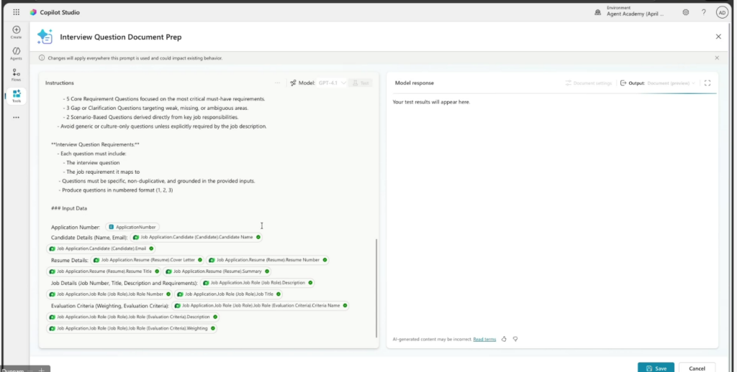Click the thumbs down feedback icon
Screen dimensions: 737x372
515,339
